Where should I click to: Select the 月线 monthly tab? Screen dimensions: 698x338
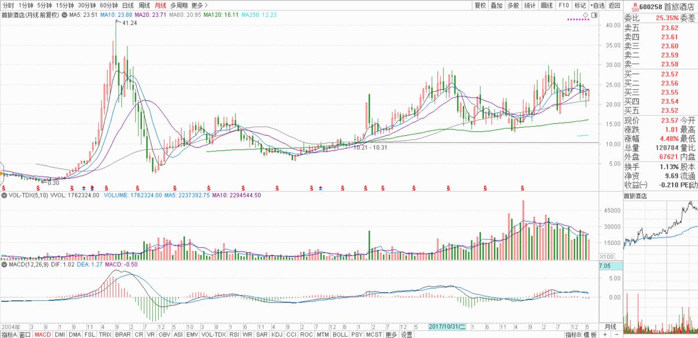pyautogui.click(x=159, y=5)
